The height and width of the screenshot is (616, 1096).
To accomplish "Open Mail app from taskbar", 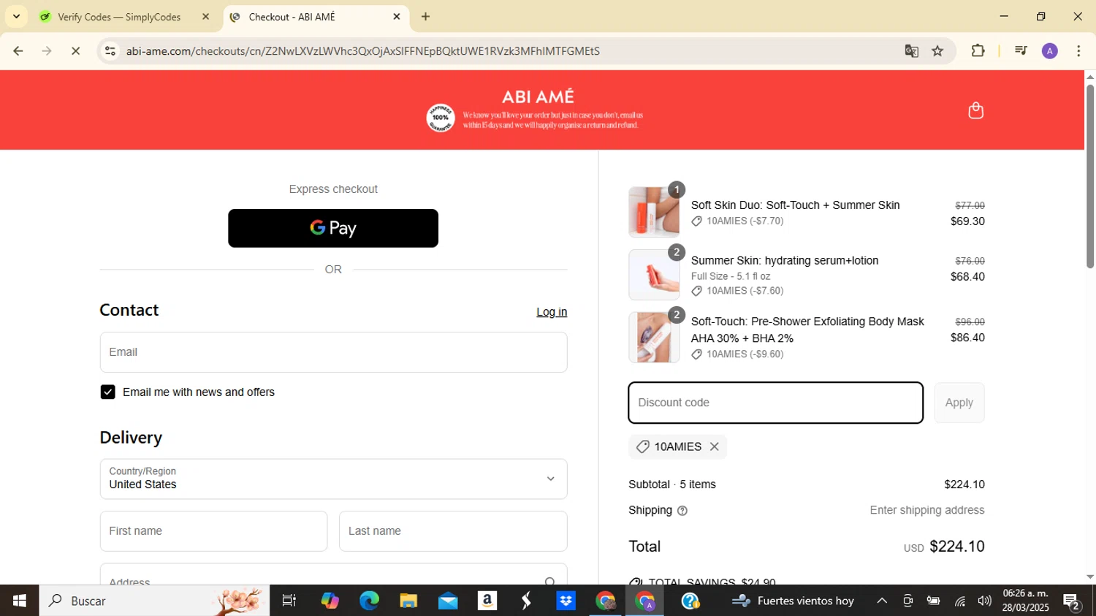I will [x=448, y=601].
